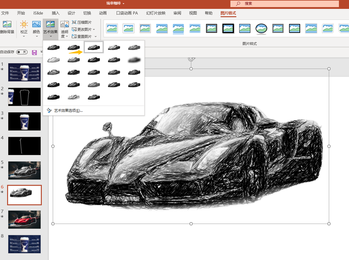
Task: Expand the 校正 dropdown chevron
Action: click(24, 36)
